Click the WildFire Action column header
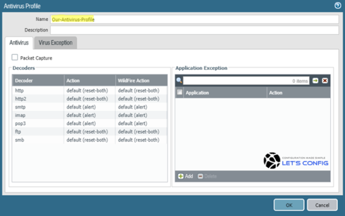 tap(142, 81)
